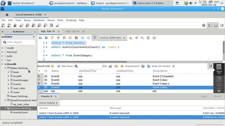Viewport: 225px width, 126px height.
Task: Open the object inspector toolbar icon
Action: coord(15,26)
